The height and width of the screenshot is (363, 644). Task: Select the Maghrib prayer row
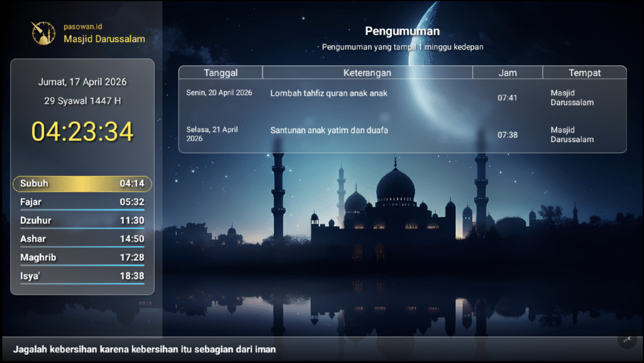pyautogui.click(x=82, y=257)
